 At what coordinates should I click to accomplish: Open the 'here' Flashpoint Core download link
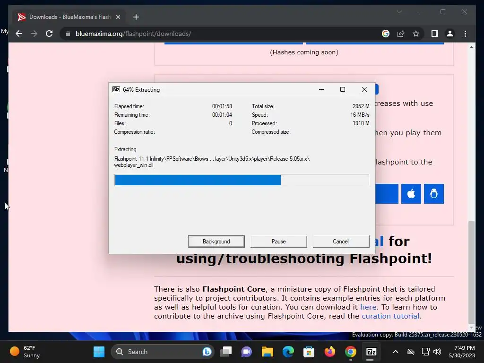coord(368,307)
